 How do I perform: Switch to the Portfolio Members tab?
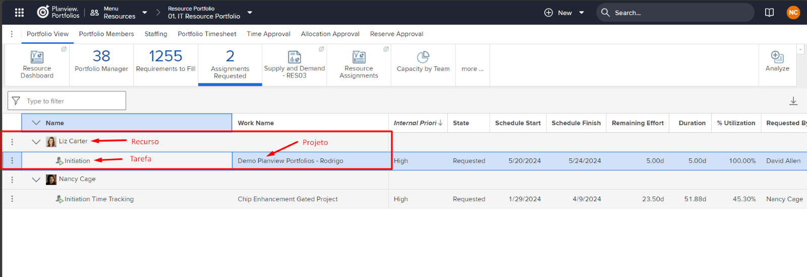106,34
